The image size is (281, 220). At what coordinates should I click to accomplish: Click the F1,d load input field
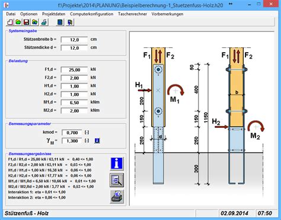(74, 70)
